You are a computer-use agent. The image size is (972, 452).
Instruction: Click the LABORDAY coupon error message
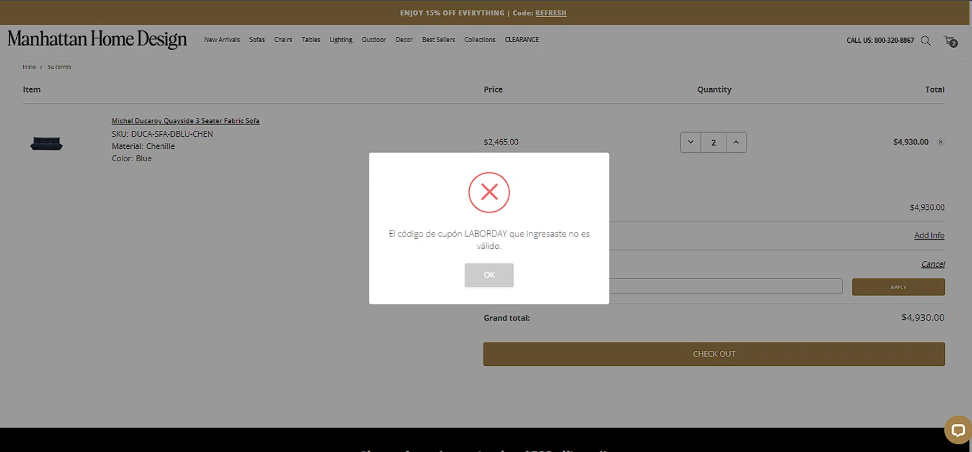point(489,240)
